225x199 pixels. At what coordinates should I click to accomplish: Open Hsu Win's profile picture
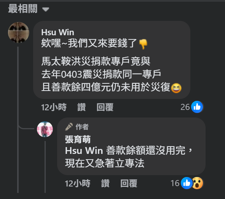pos(19,33)
